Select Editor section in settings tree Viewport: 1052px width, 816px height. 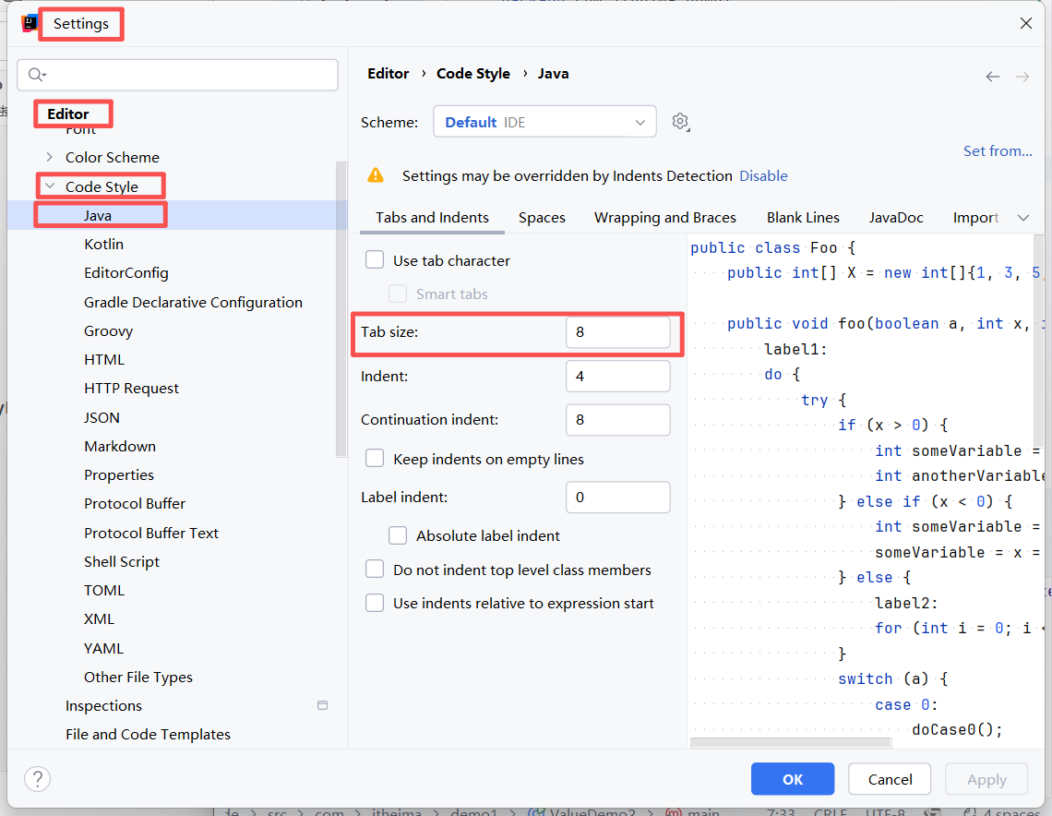click(x=67, y=114)
